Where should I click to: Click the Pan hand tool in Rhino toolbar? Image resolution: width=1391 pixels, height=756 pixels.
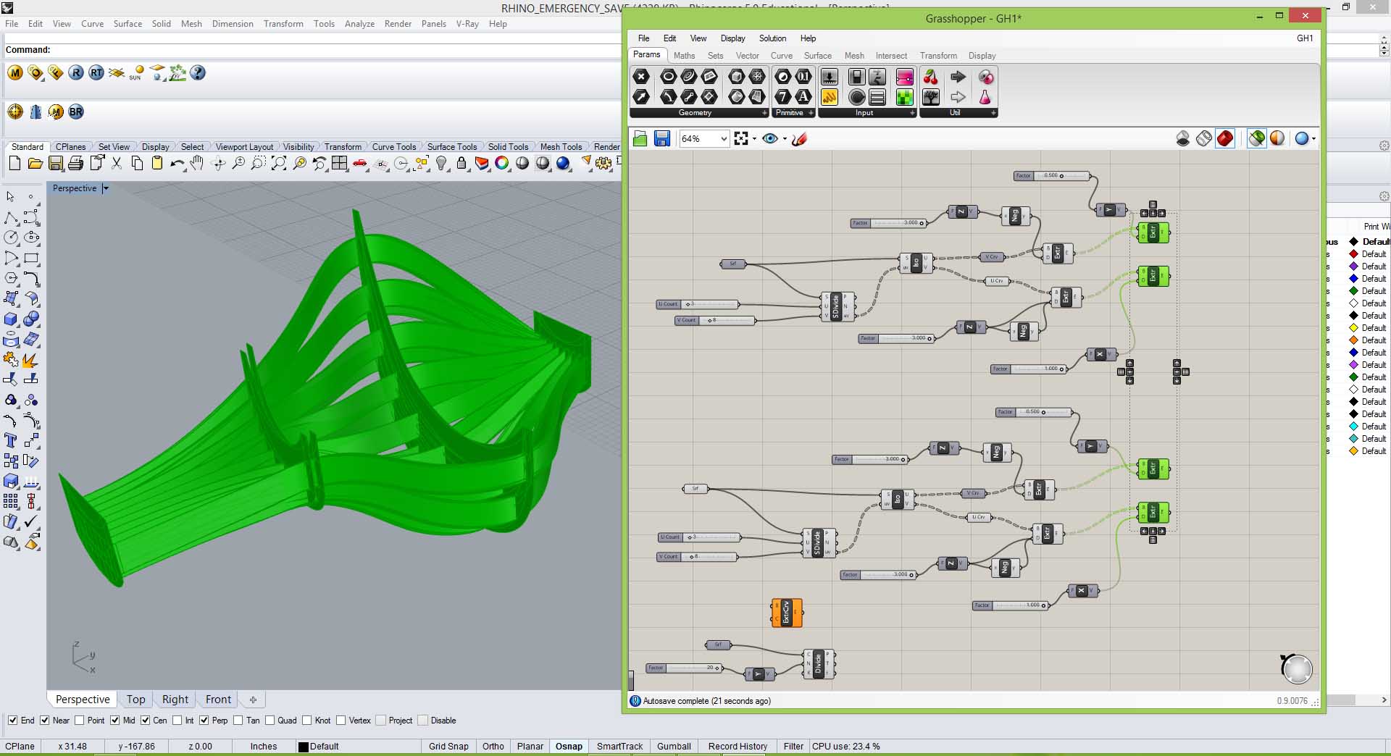pos(196,164)
